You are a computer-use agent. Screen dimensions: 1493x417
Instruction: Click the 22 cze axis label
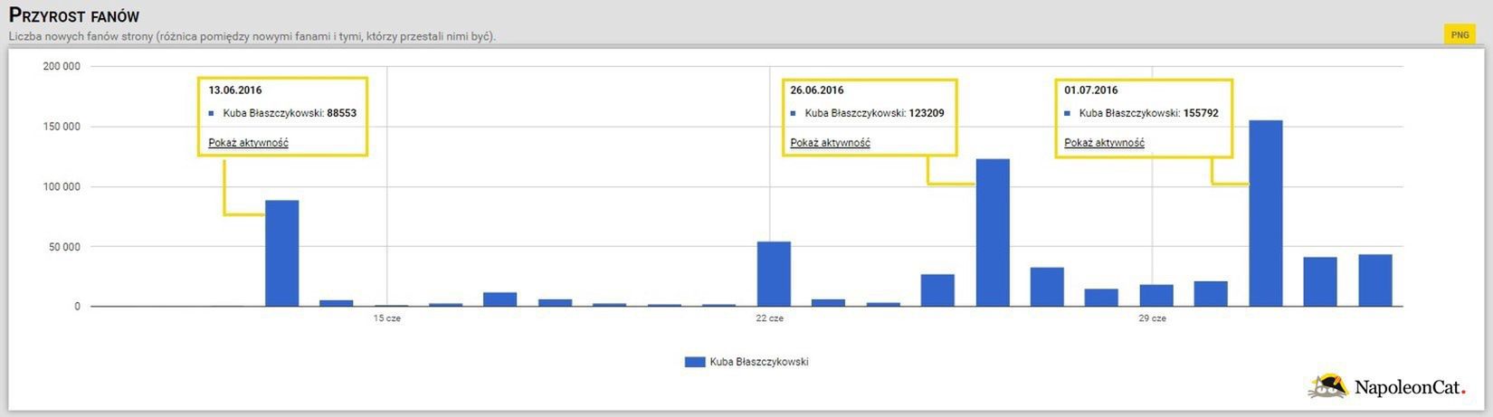point(770,318)
